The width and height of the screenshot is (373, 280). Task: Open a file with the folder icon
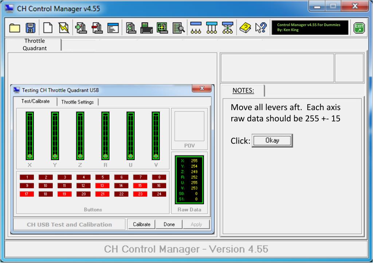(x=15, y=28)
